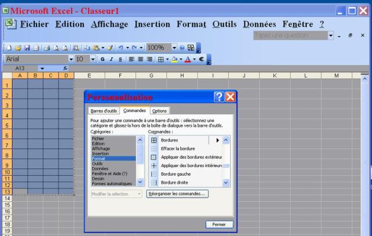372x236 pixels.
Task: Open the Outils menu
Action: point(224,24)
